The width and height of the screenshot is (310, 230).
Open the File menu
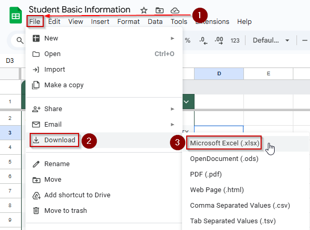pyautogui.click(x=35, y=21)
